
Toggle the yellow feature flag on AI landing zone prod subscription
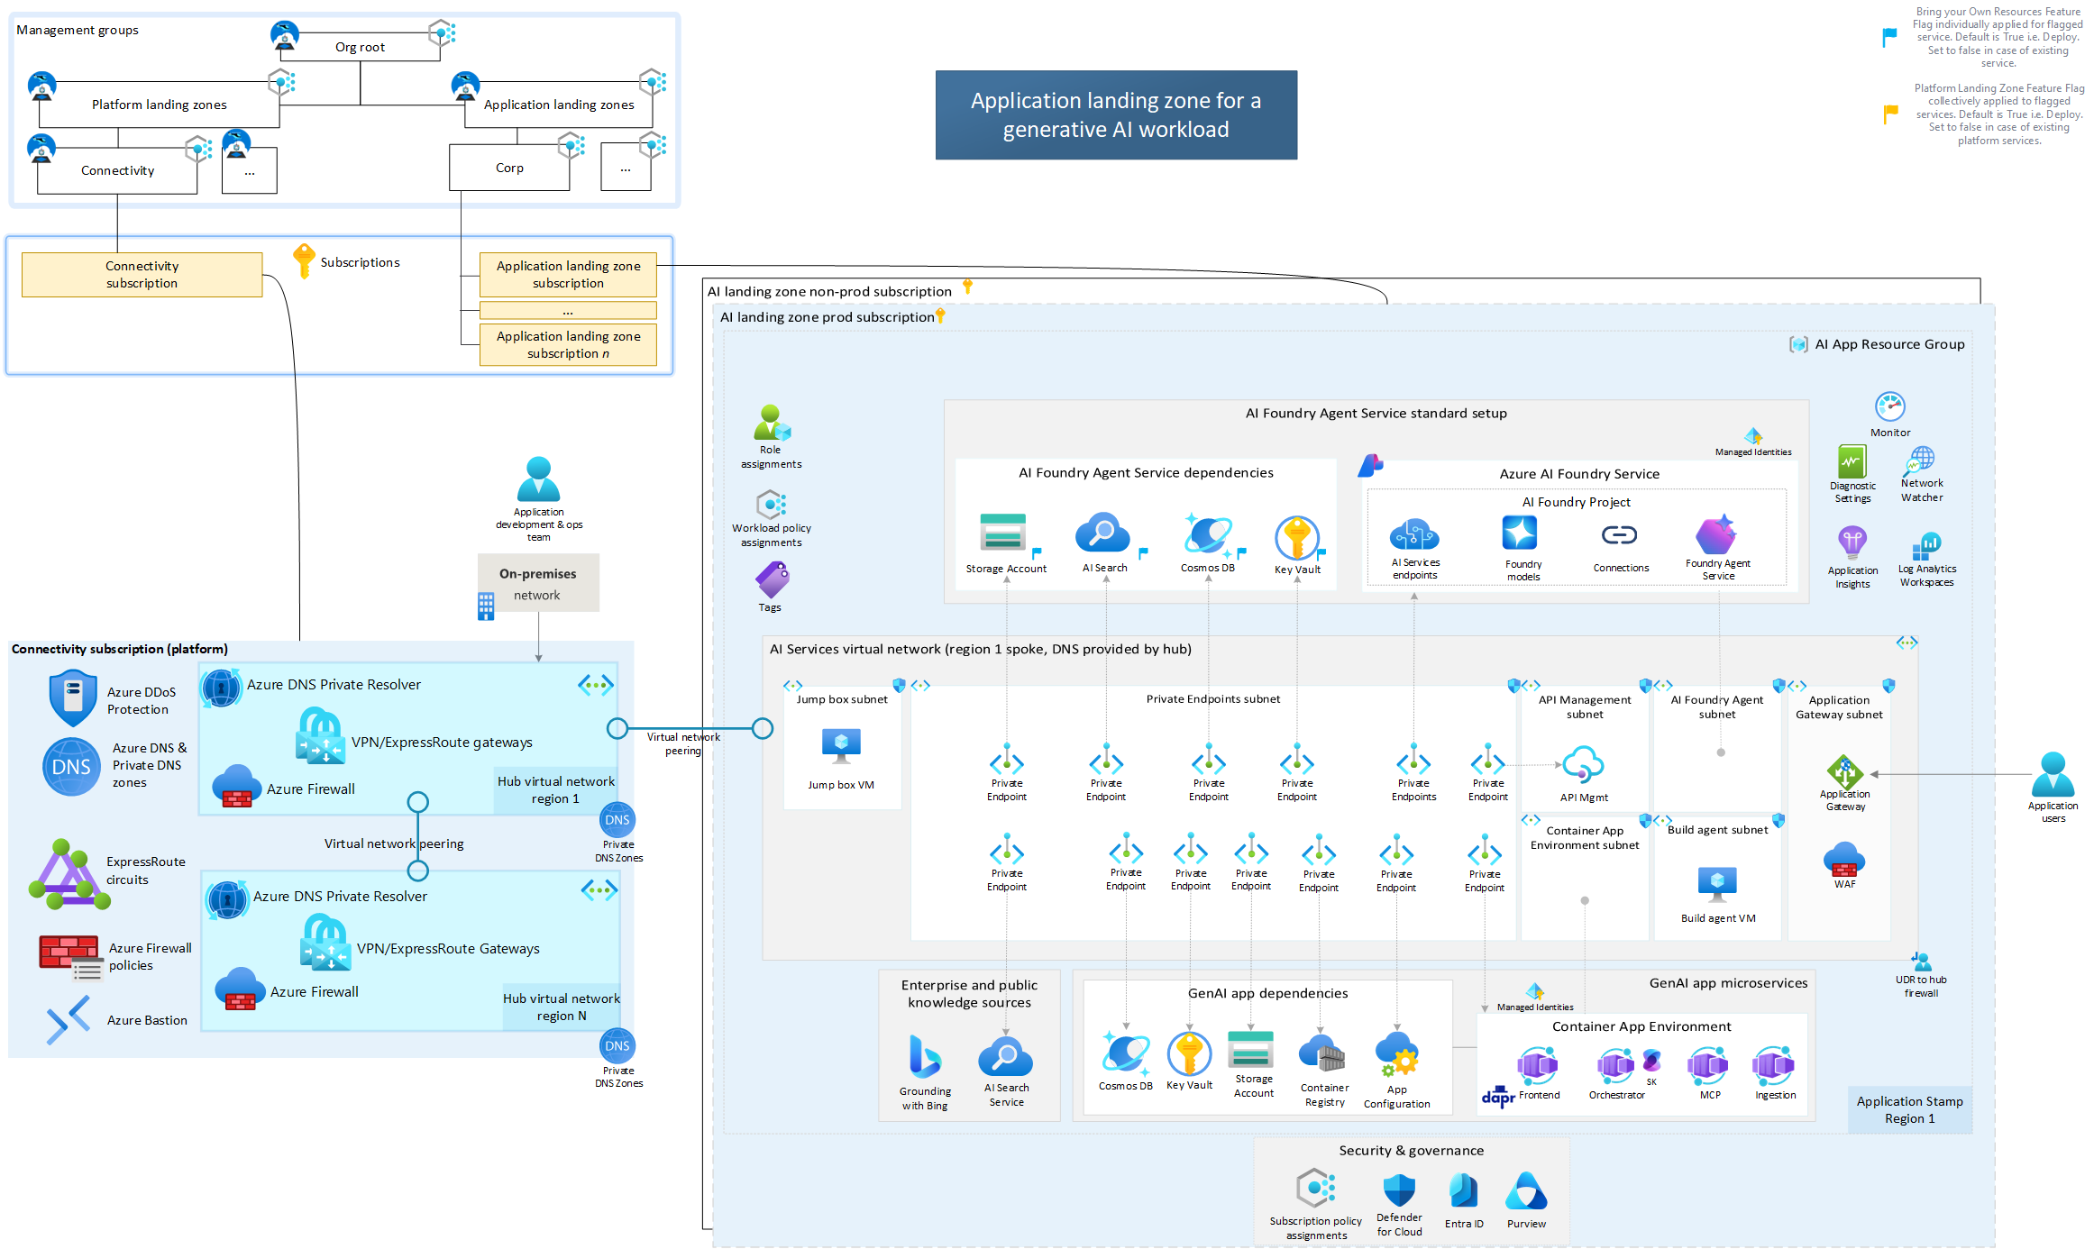(x=940, y=315)
